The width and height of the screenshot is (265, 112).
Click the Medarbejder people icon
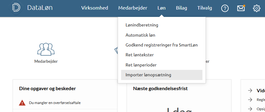[46, 49]
